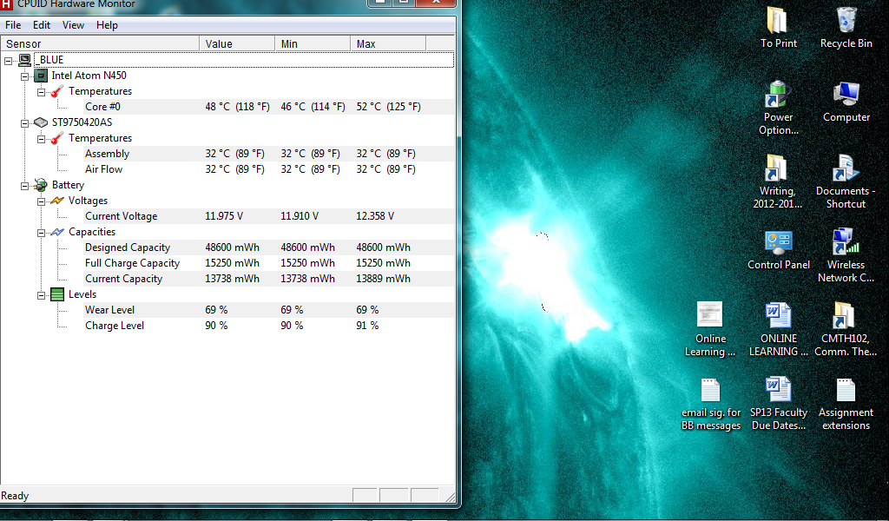
Task: Click the Value column header
Action: 237,43
